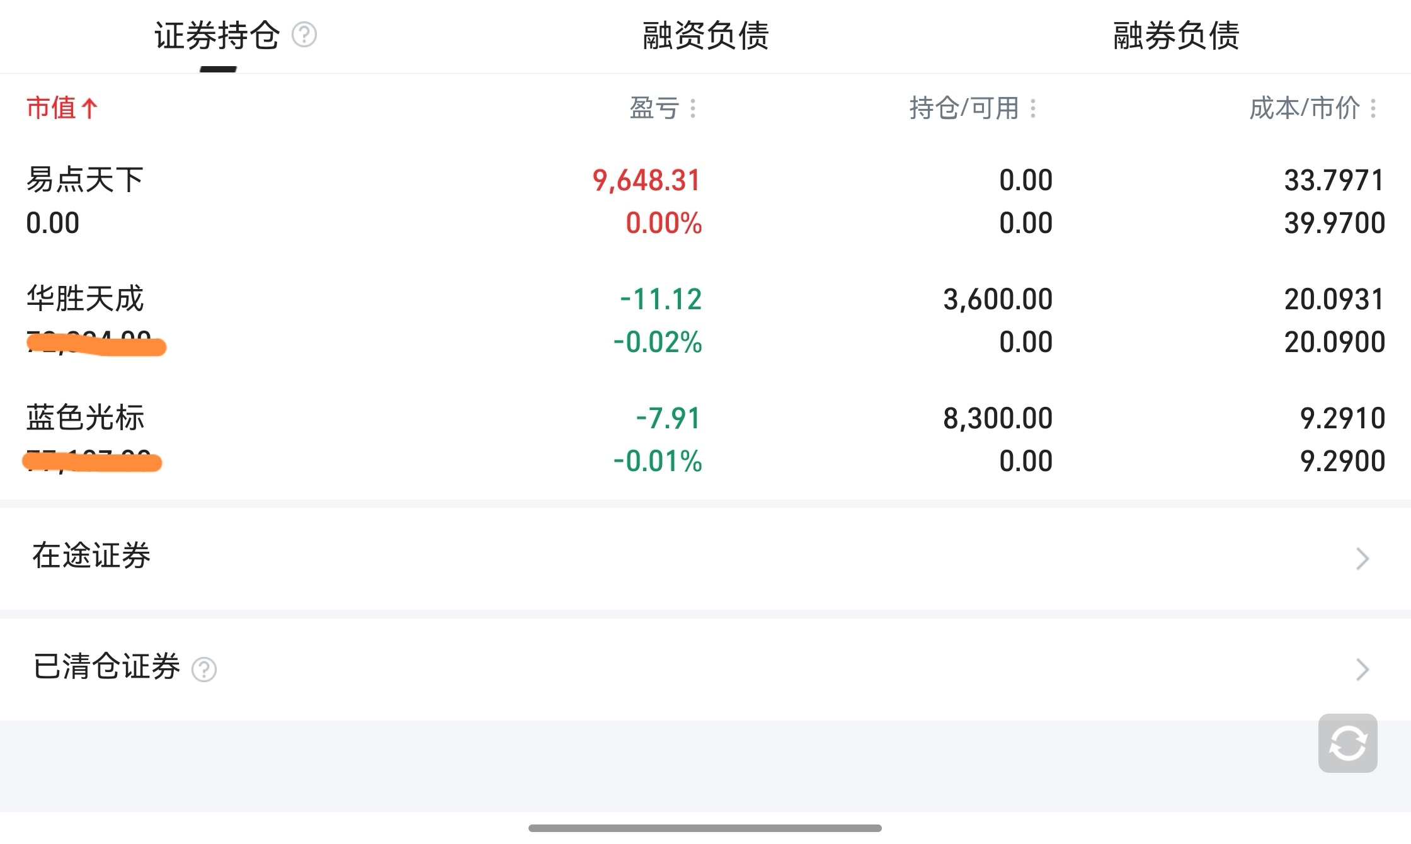
Task: Open 持仓/可用 column options dots
Action: (x=1032, y=108)
